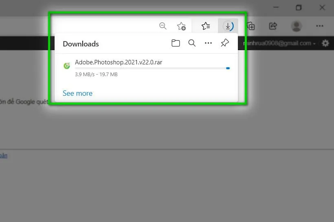Image resolution: width=334 pixels, height=222 pixels.
Task: Click the zoom out magnifier icon
Action: tap(163, 26)
